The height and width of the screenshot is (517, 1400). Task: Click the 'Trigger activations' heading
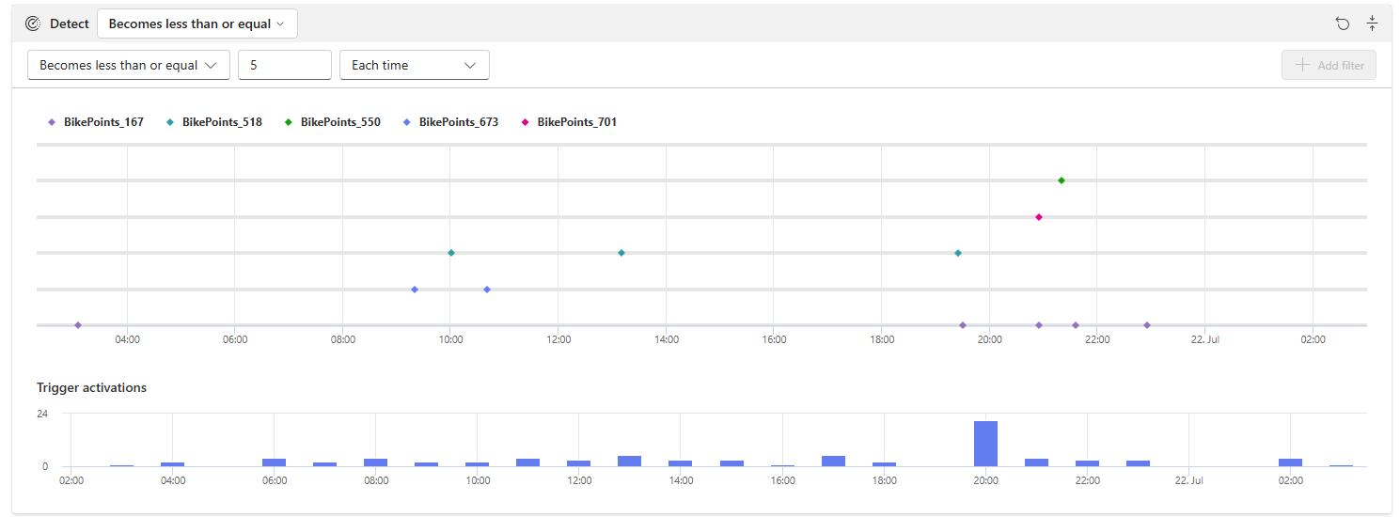tap(91, 387)
